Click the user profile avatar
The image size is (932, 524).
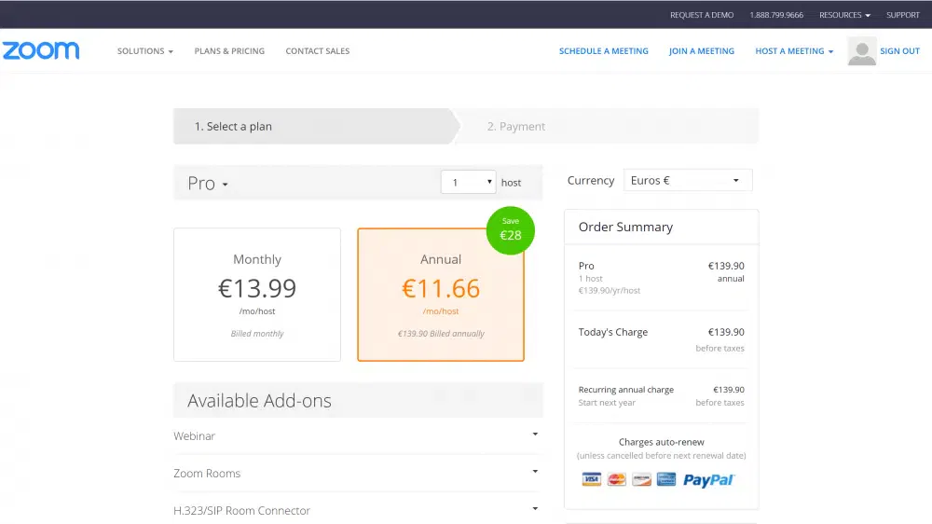(x=861, y=51)
